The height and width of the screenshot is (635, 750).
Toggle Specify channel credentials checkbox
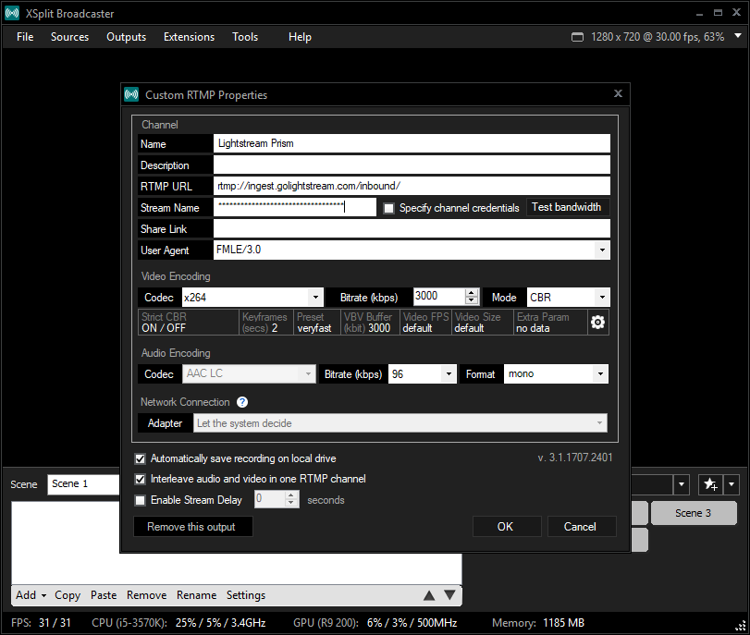click(388, 209)
